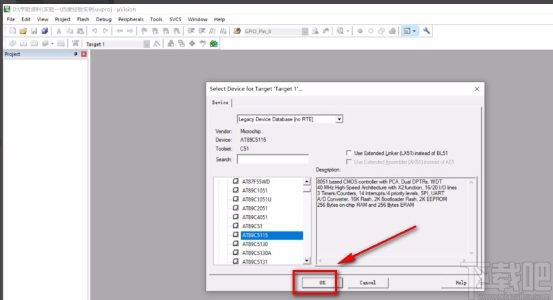The height and width of the screenshot is (300, 553).
Task: Open the SVCS menu
Action: [x=175, y=19]
